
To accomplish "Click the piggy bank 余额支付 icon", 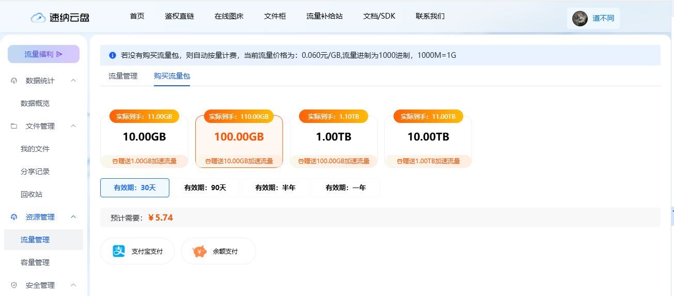I will click(x=200, y=251).
